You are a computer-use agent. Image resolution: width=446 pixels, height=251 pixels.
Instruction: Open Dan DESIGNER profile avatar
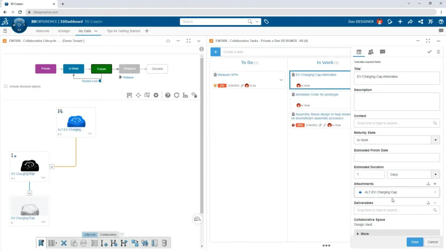click(379, 22)
